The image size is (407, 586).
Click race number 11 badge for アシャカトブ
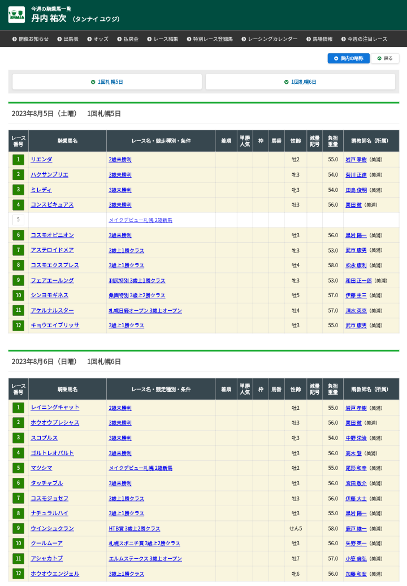[18, 558]
